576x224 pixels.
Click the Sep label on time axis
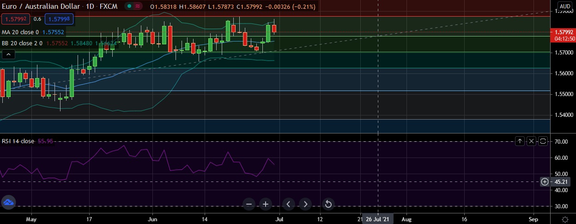533,219
